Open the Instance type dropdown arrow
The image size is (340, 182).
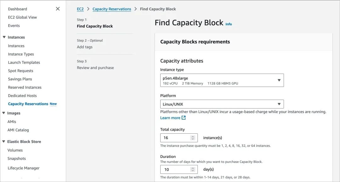point(279,80)
